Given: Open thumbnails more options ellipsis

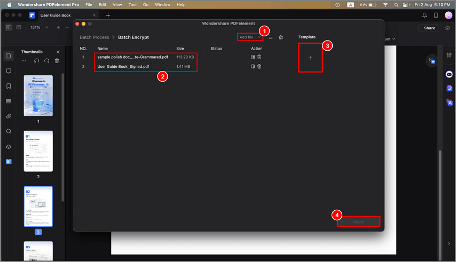Looking at the screenshot, I should coord(24,61).
